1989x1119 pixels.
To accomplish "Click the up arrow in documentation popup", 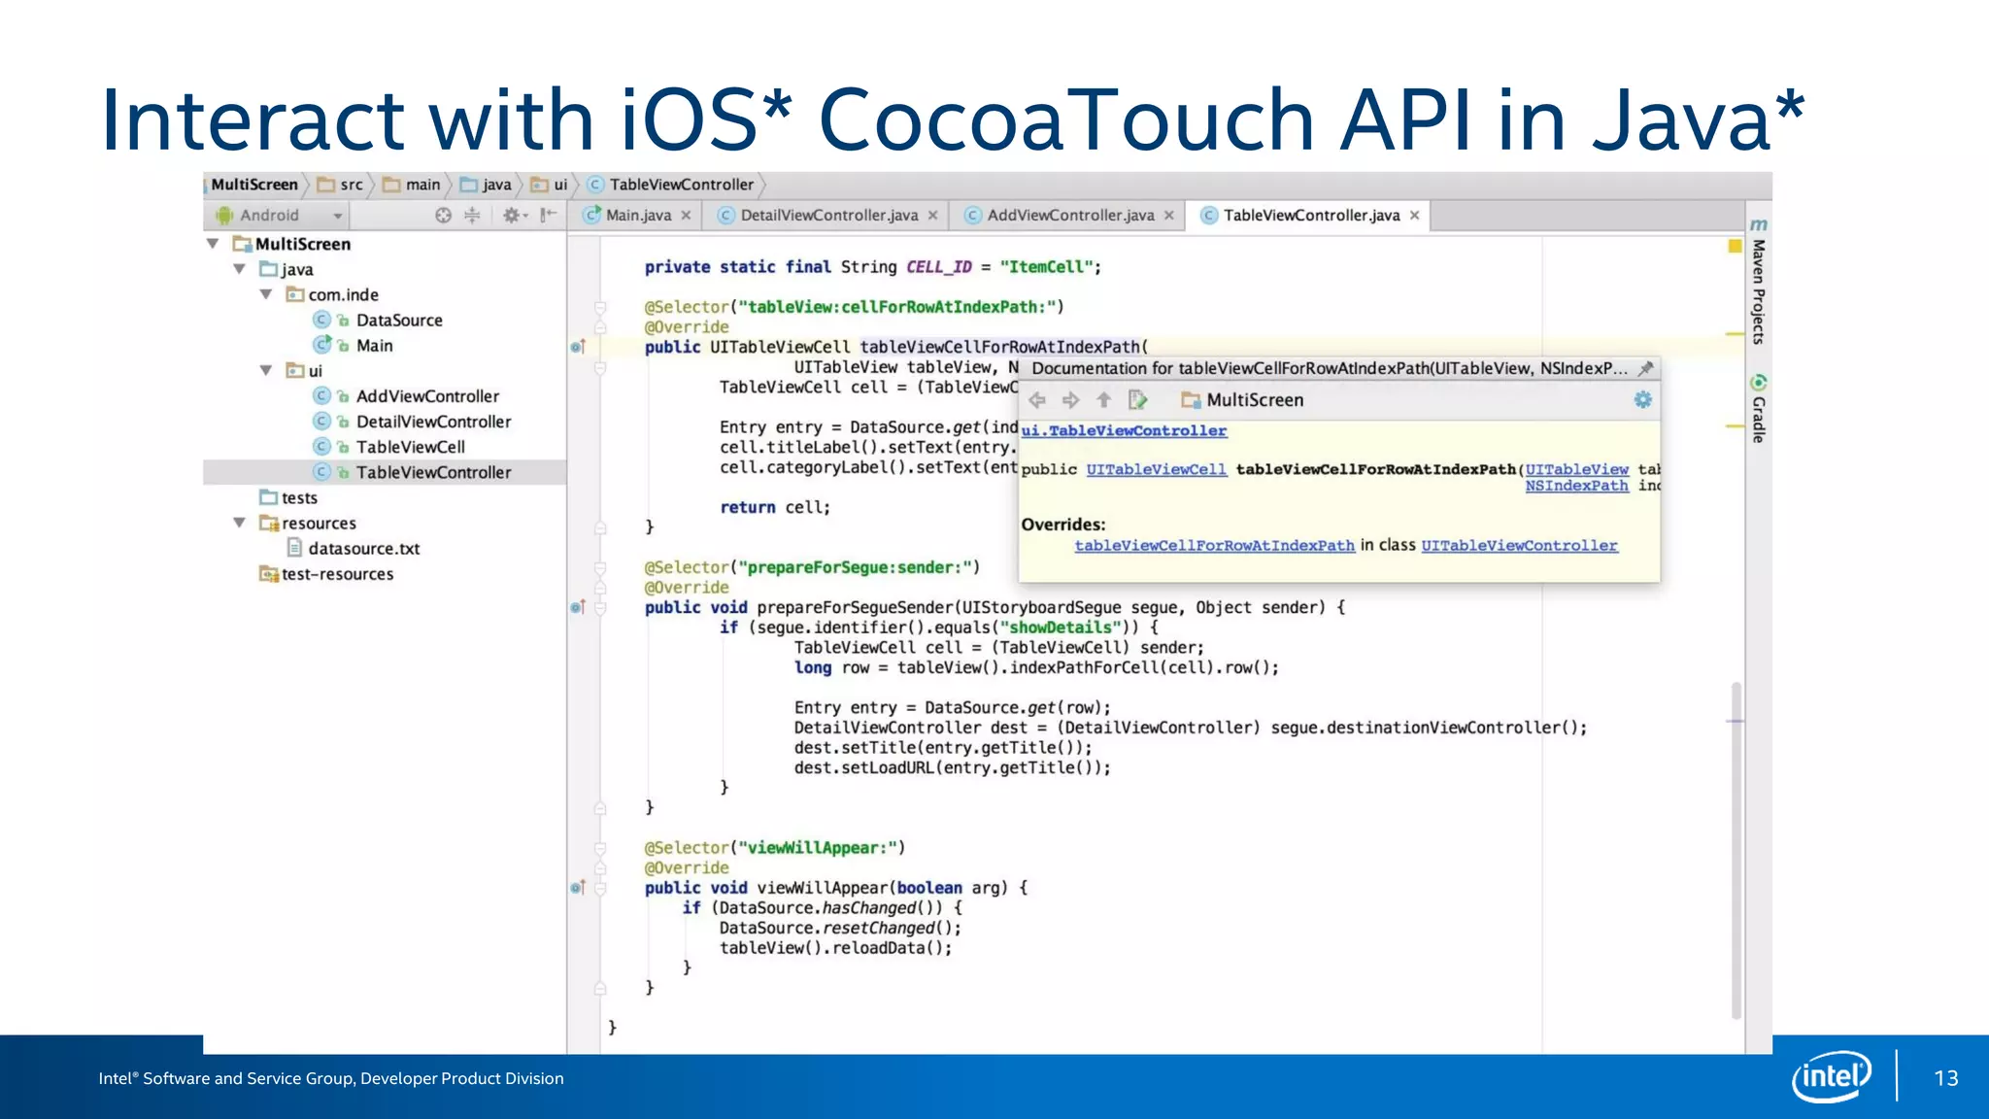I will coord(1104,400).
